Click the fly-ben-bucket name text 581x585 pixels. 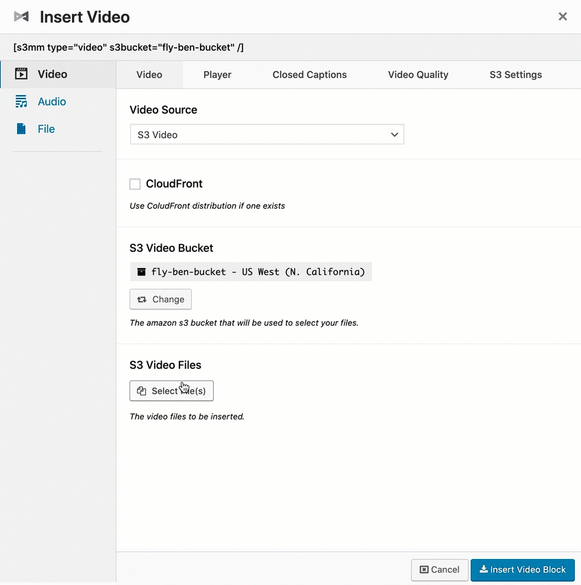[188, 272]
